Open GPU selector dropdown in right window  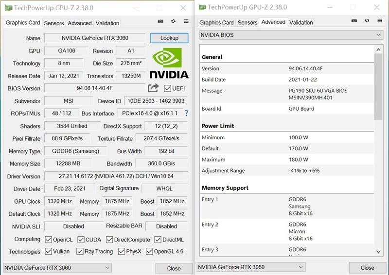point(251,267)
